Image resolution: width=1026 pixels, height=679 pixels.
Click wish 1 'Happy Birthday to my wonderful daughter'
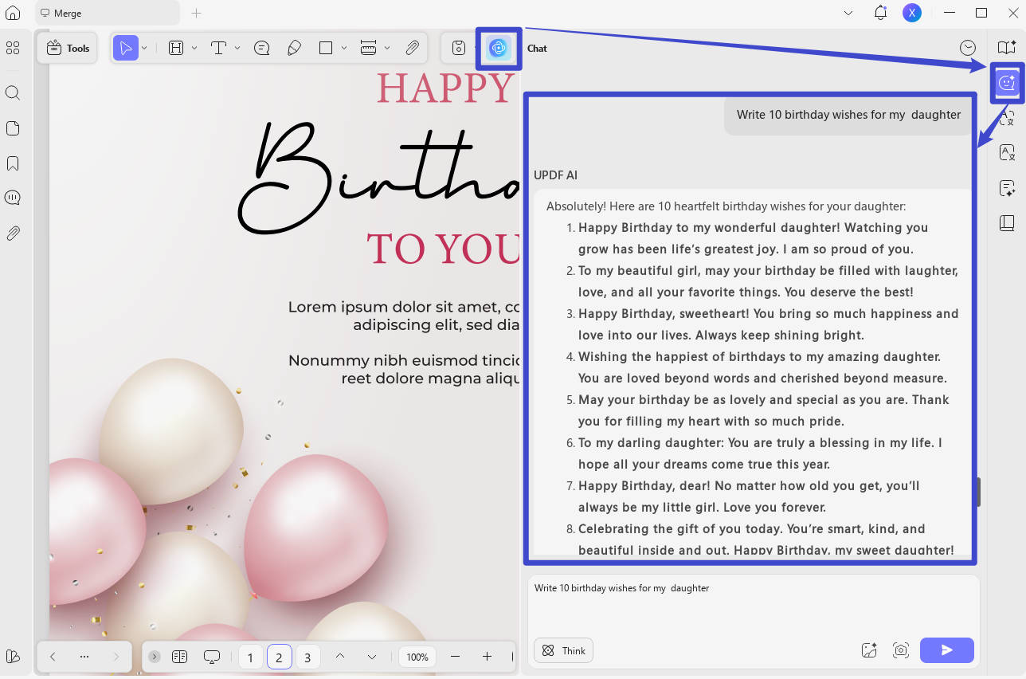753,238
